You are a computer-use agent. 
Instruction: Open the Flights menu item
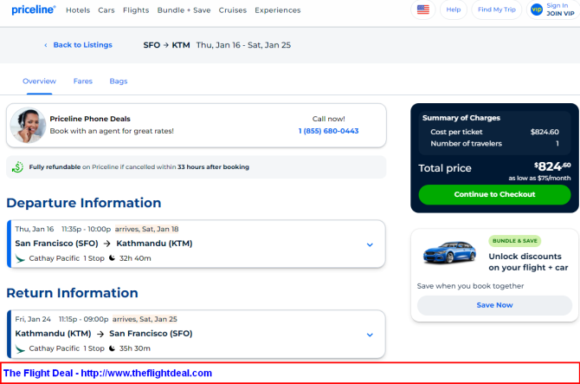pos(136,10)
